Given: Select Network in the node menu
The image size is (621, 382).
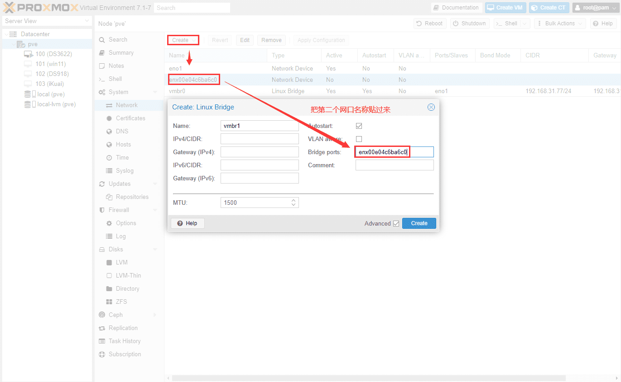Looking at the screenshot, I should pyautogui.click(x=127, y=105).
